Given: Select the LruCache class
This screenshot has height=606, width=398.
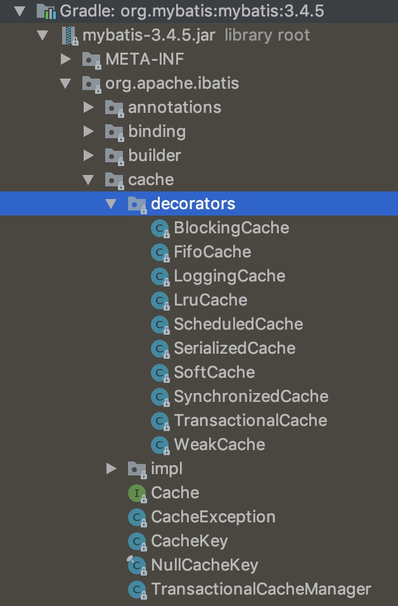Looking at the screenshot, I should (x=210, y=300).
